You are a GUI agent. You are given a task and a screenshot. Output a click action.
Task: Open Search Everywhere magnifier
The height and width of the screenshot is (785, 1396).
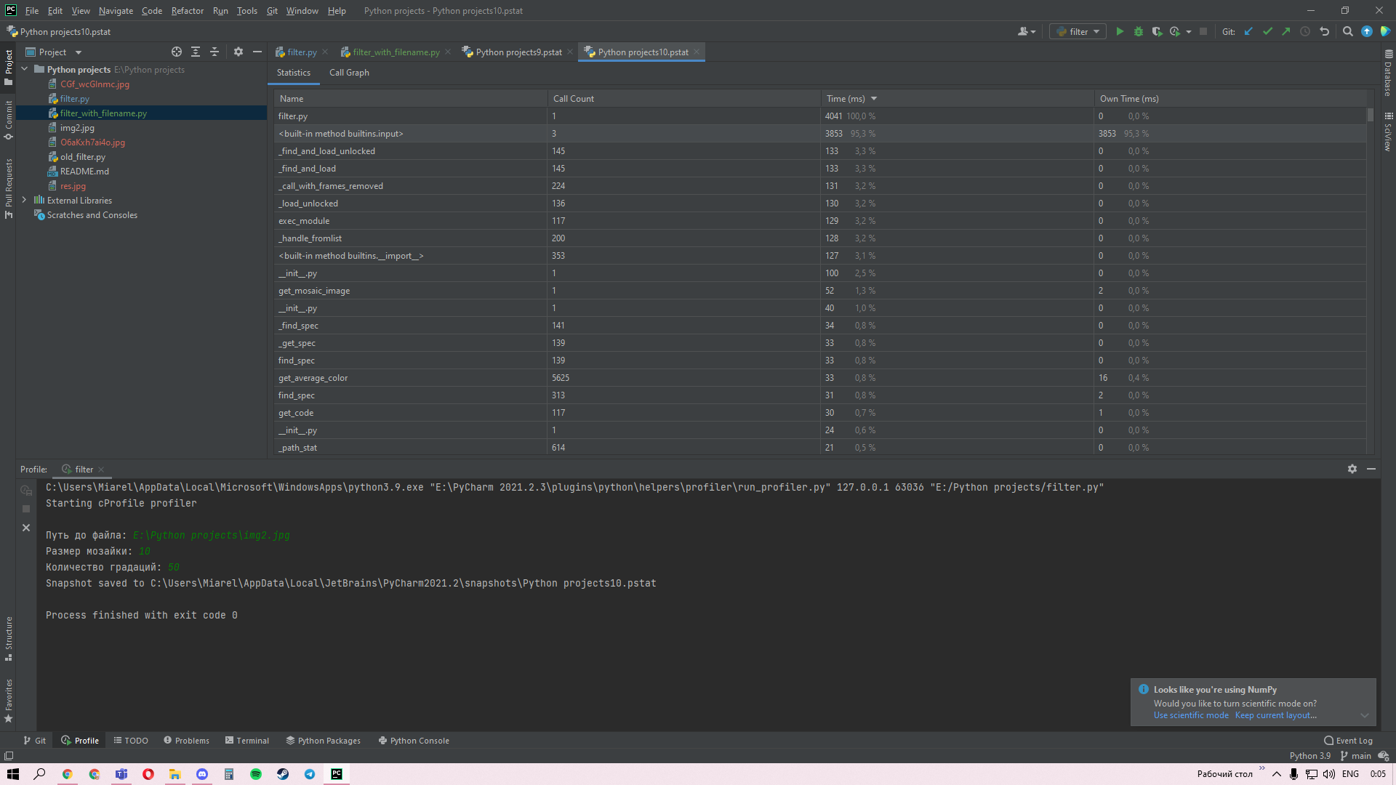click(1347, 31)
